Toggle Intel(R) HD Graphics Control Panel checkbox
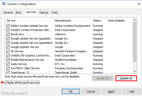The image size is (142, 96). (8, 55)
